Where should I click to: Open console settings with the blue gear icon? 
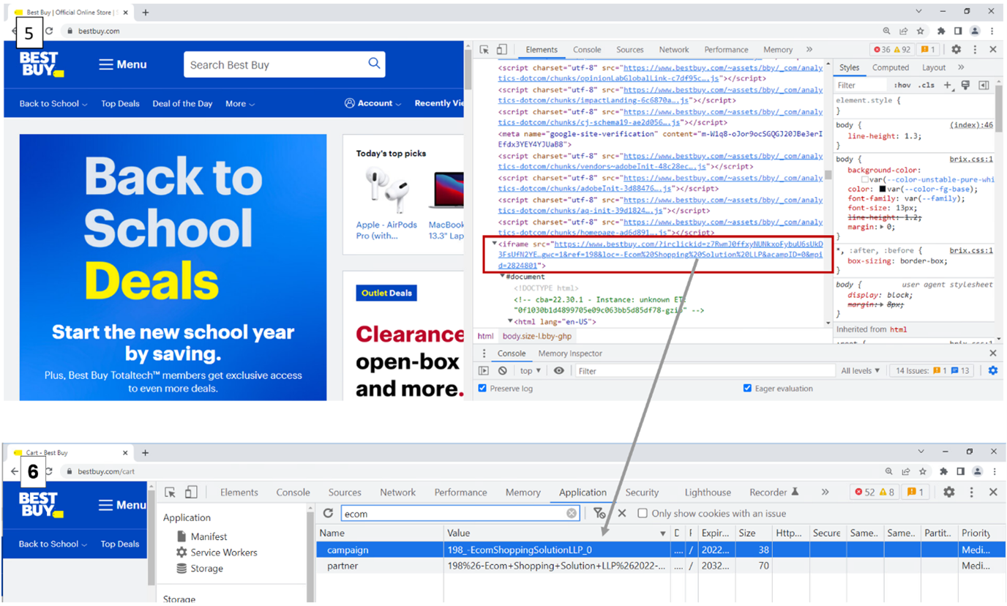pos(992,371)
